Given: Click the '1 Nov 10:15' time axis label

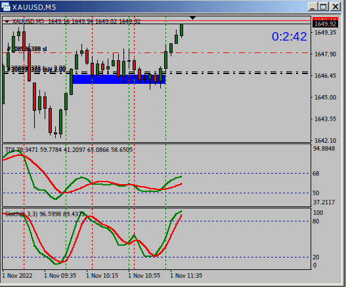Looking at the screenshot, I should 102,276.
